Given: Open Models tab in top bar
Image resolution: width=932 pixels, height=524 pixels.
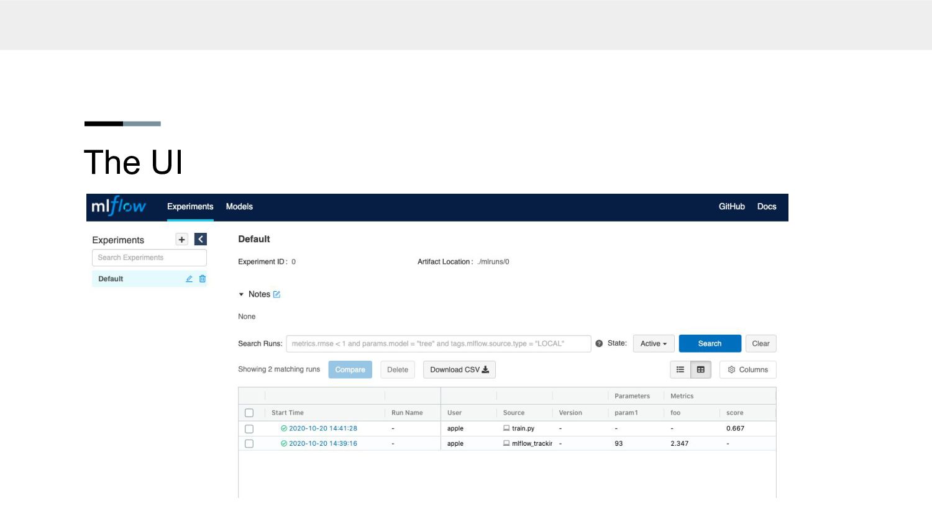Looking at the screenshot, I should [x=239, y=207].
